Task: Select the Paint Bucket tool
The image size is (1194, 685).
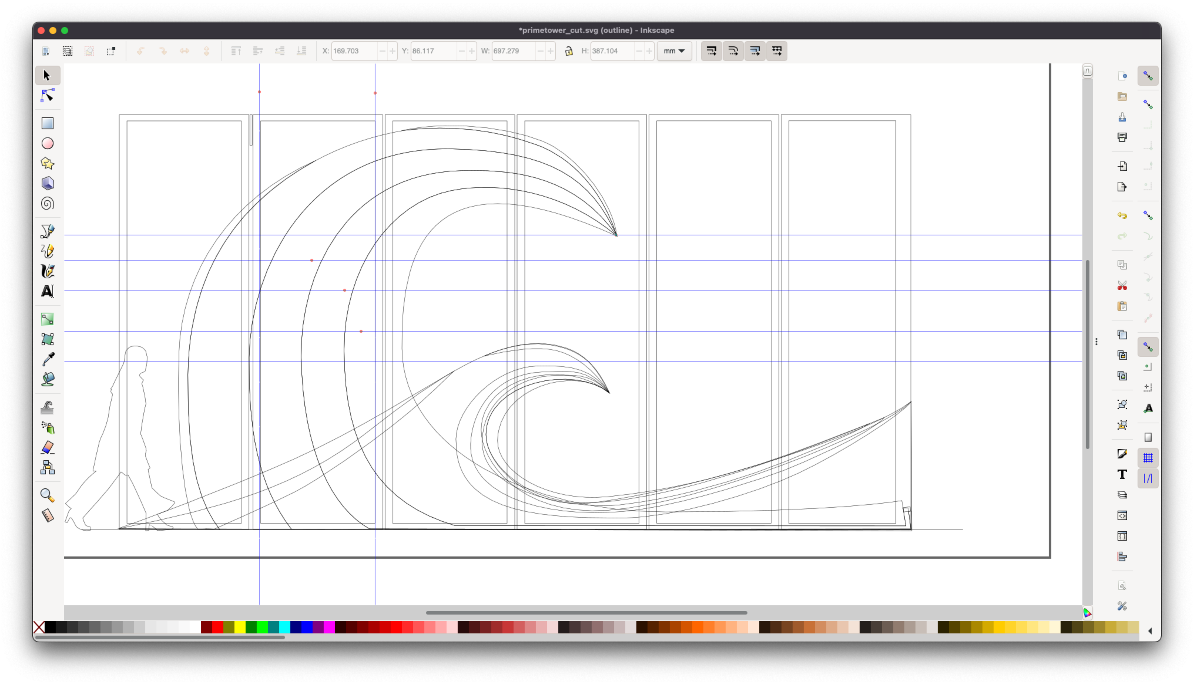Action: point(47,380)
